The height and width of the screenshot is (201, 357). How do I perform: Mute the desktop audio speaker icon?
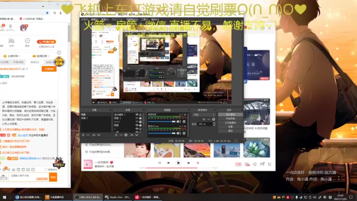coord(179,121)
